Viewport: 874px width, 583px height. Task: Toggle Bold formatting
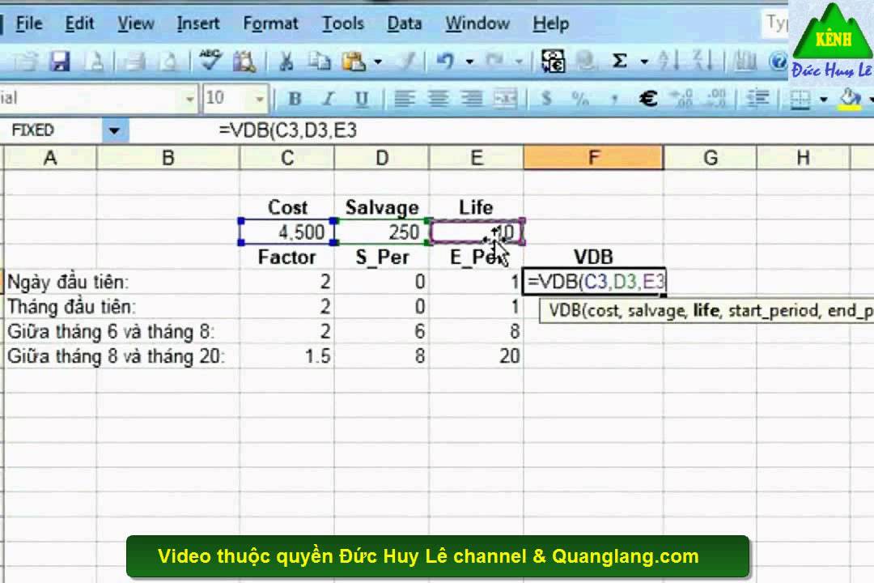[295, 99]
